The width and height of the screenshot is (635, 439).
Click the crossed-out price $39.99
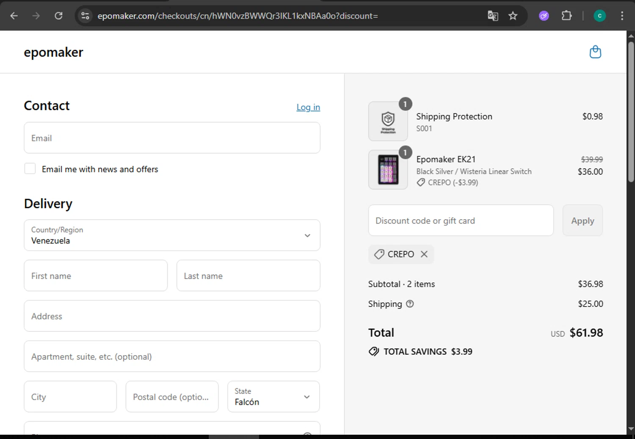click(592, 160)
